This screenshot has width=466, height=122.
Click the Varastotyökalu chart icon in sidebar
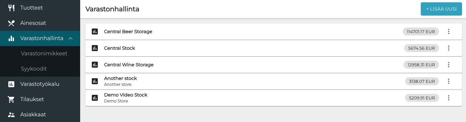coord(11,84)
